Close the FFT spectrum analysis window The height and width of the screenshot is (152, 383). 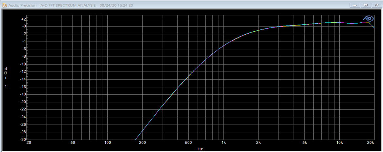click(376, 5)
